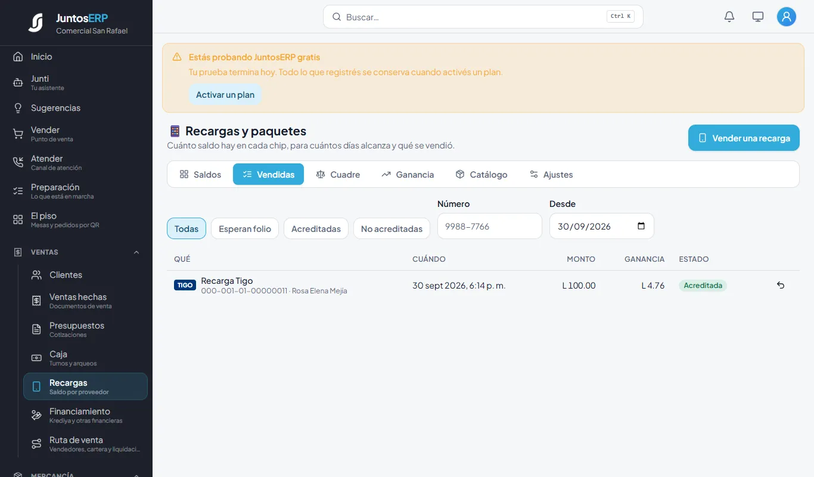Click the monitor display icon in header
Image resolution: width=814 pixels, height=477 pixels.
pyautogui.click(x=758, y=17)
